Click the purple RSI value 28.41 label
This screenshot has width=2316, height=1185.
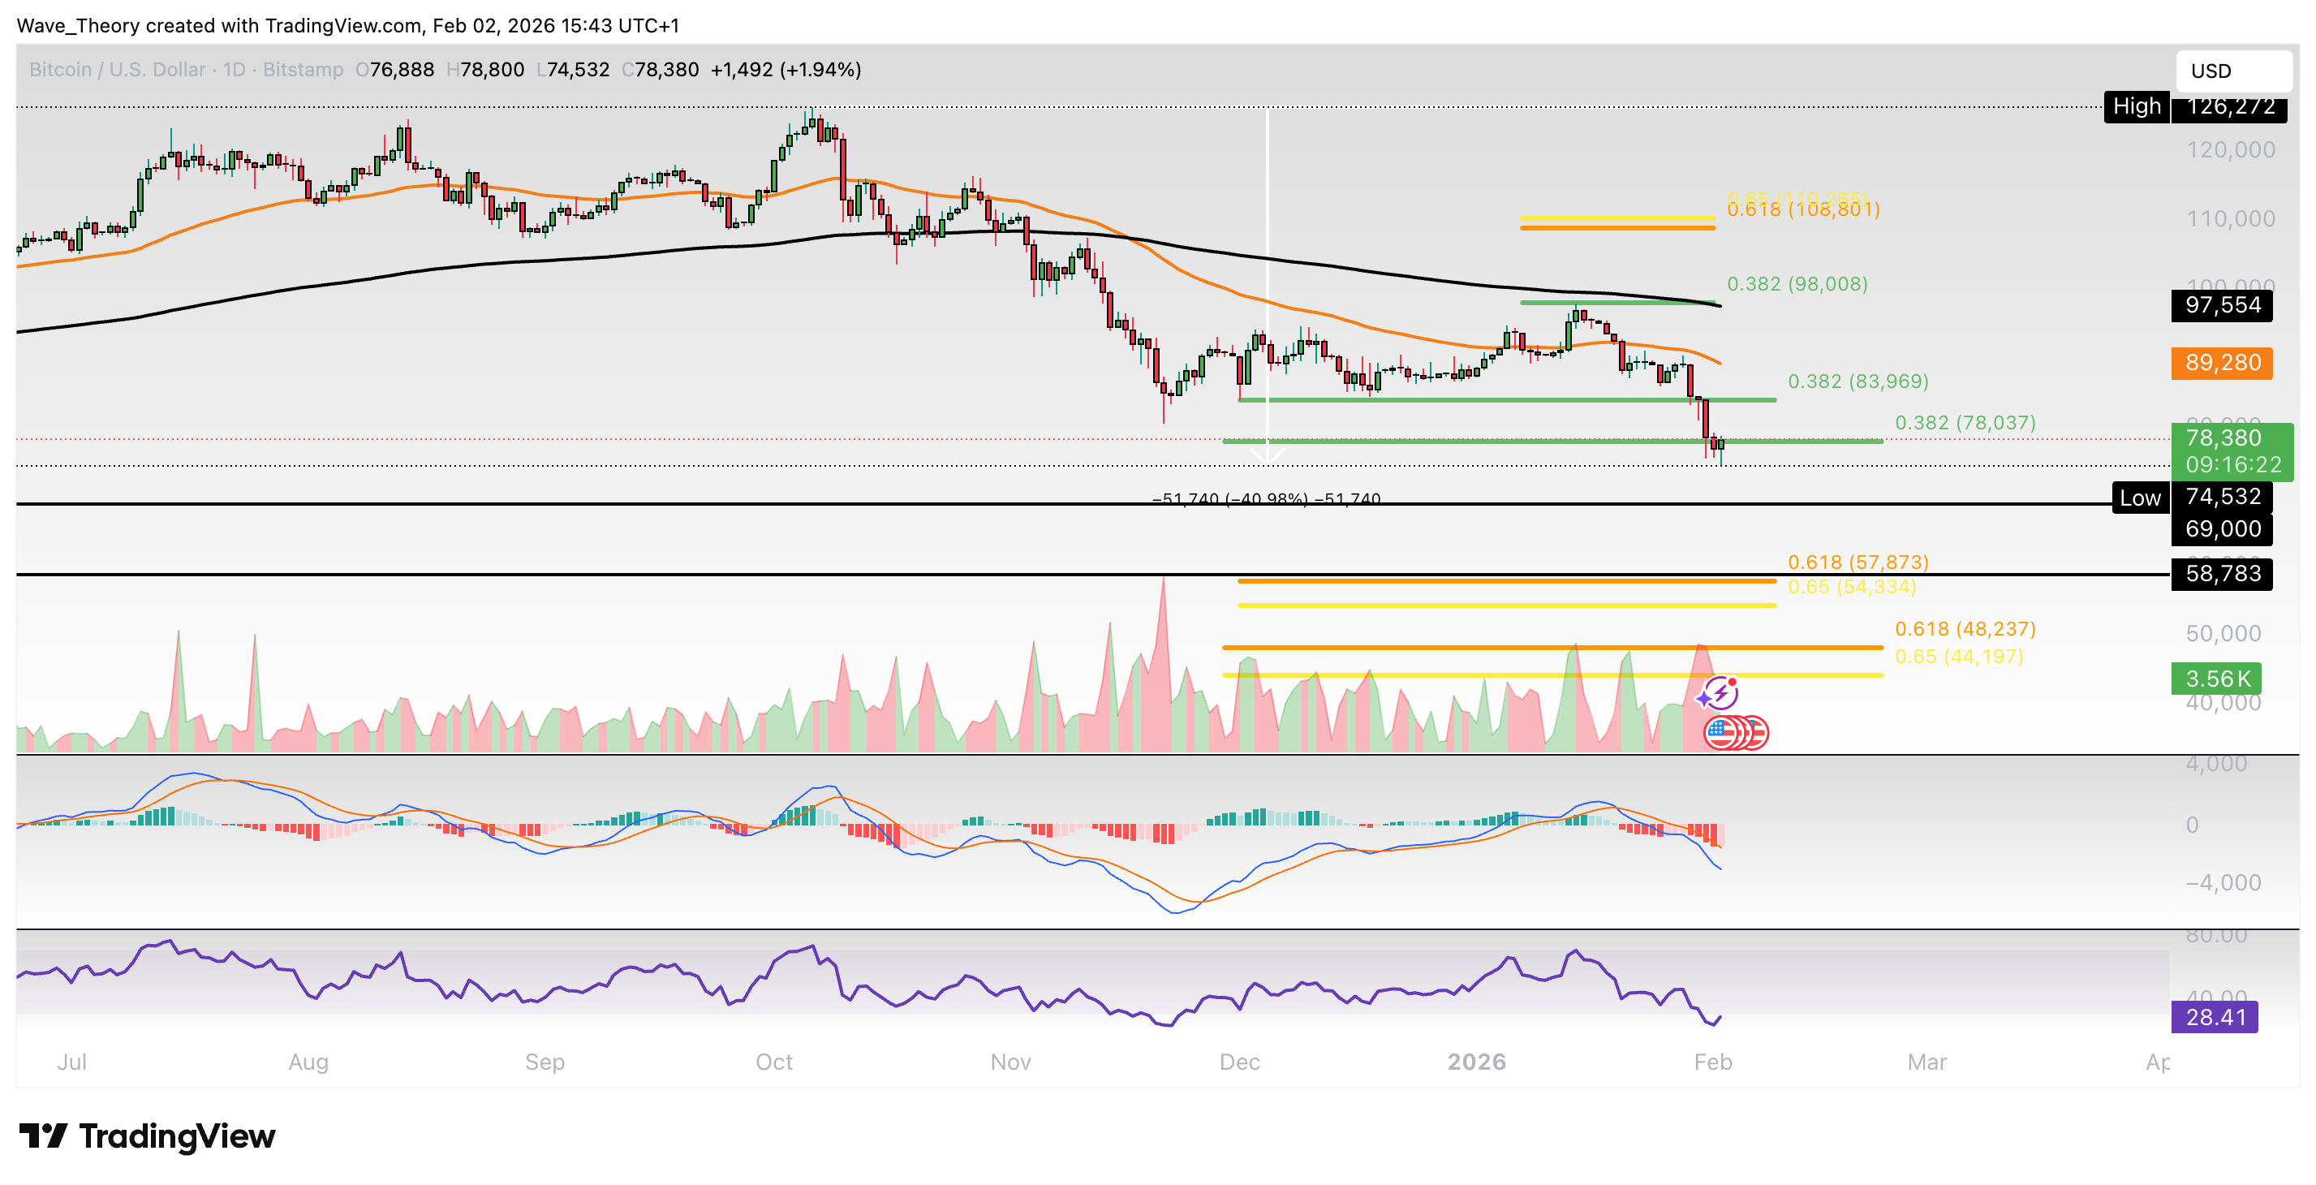pos(2214,1017)
